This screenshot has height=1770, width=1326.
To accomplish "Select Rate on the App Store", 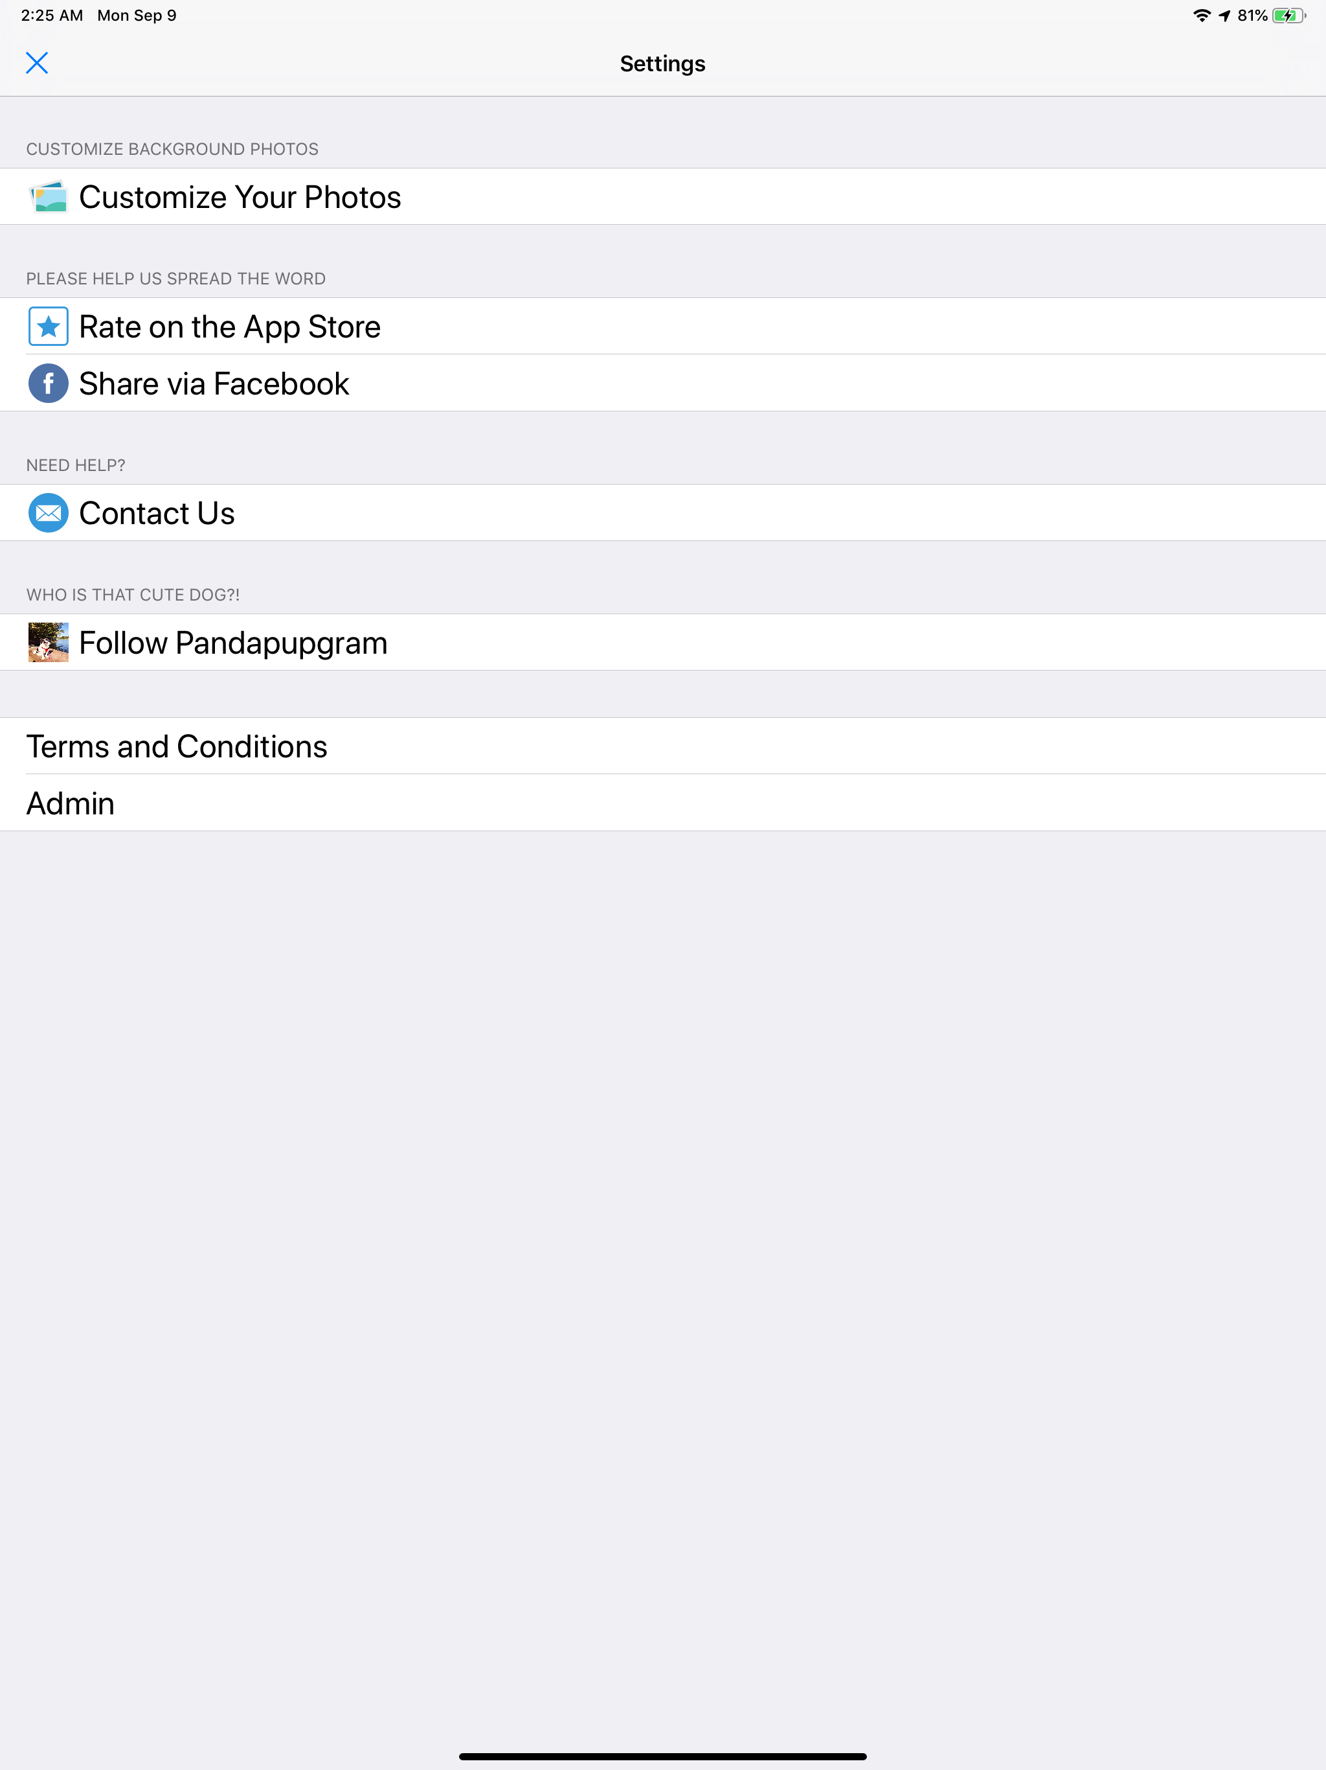I will 663,327.
